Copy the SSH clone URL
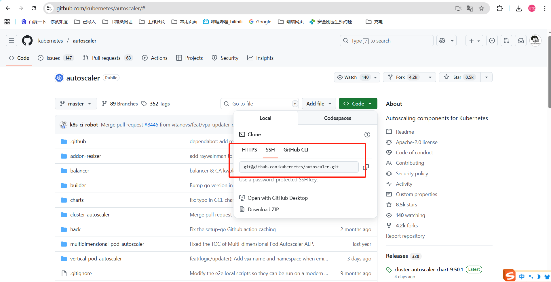Screen dimensions: 551x282 [x=366, y=167]
